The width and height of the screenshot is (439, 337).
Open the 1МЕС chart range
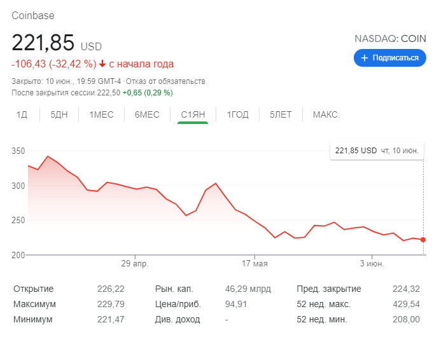pyautogui.click(x=101, y=114)
